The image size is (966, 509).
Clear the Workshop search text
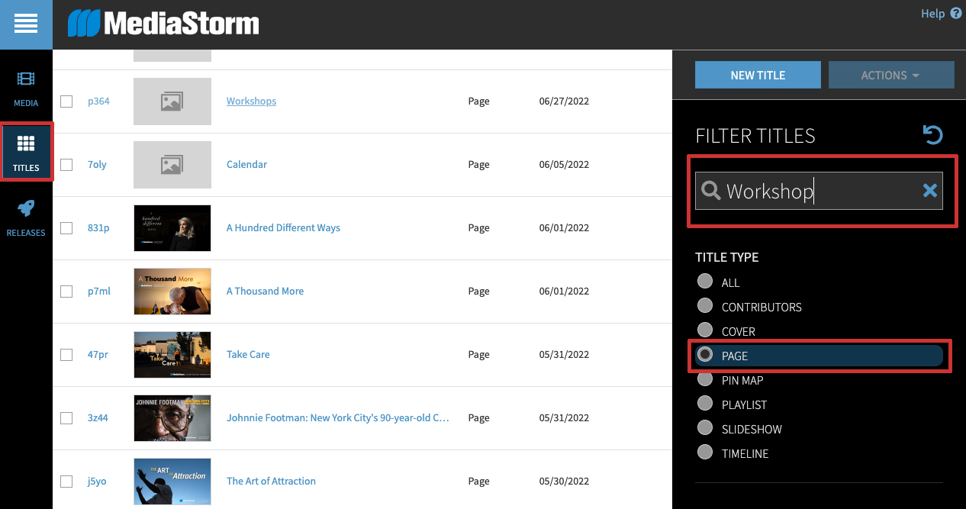tap(929, 191)
